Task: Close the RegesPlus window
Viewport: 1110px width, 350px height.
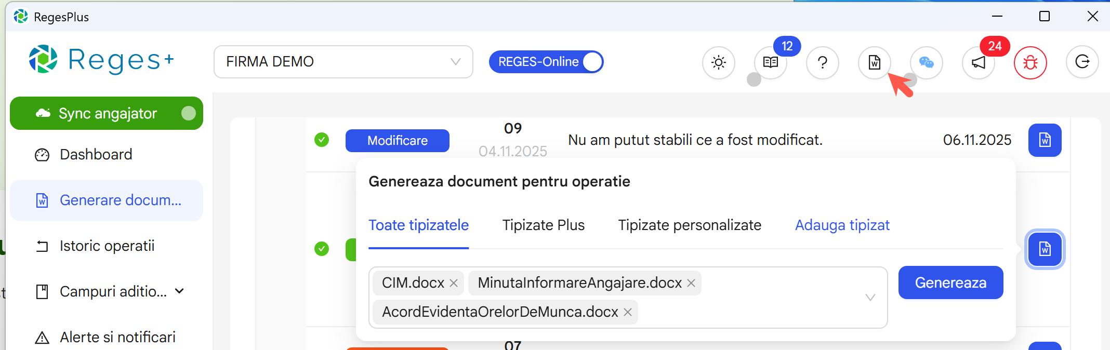Action: pos(1092,17)
